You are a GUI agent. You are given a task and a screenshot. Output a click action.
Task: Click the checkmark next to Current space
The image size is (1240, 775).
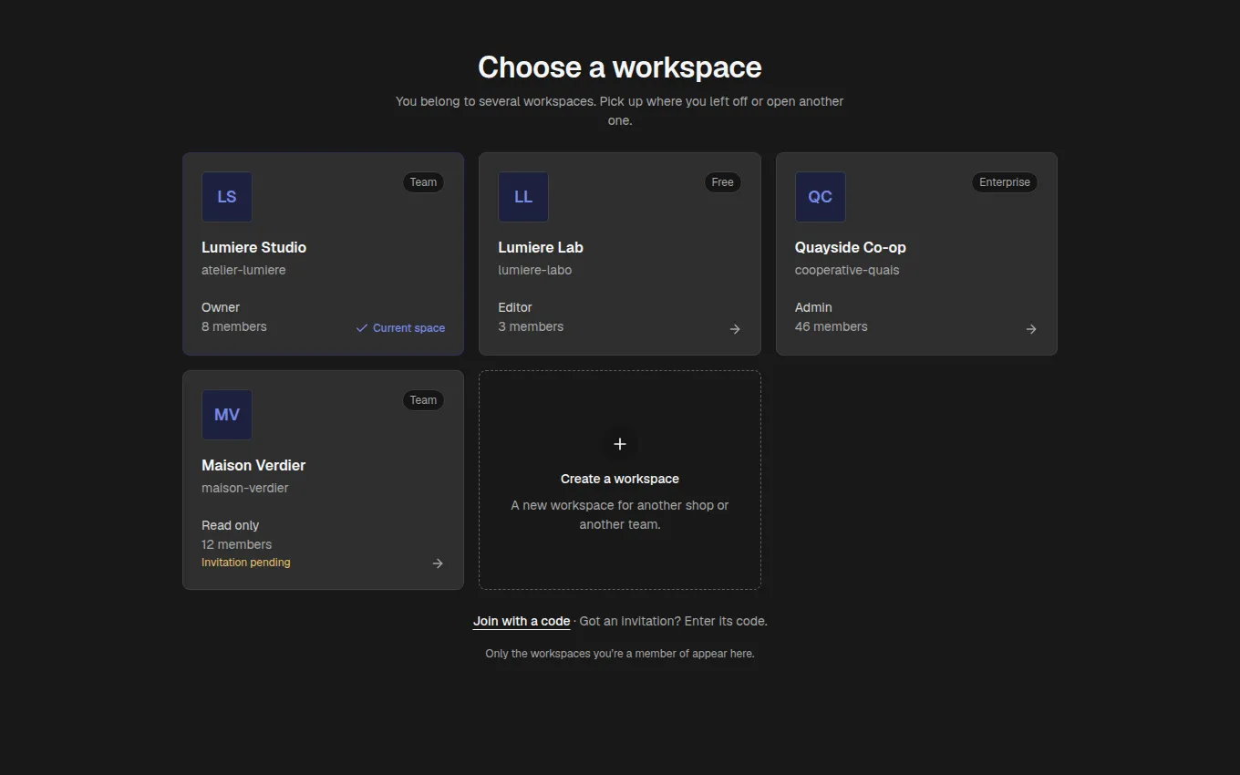coord(362,328)
